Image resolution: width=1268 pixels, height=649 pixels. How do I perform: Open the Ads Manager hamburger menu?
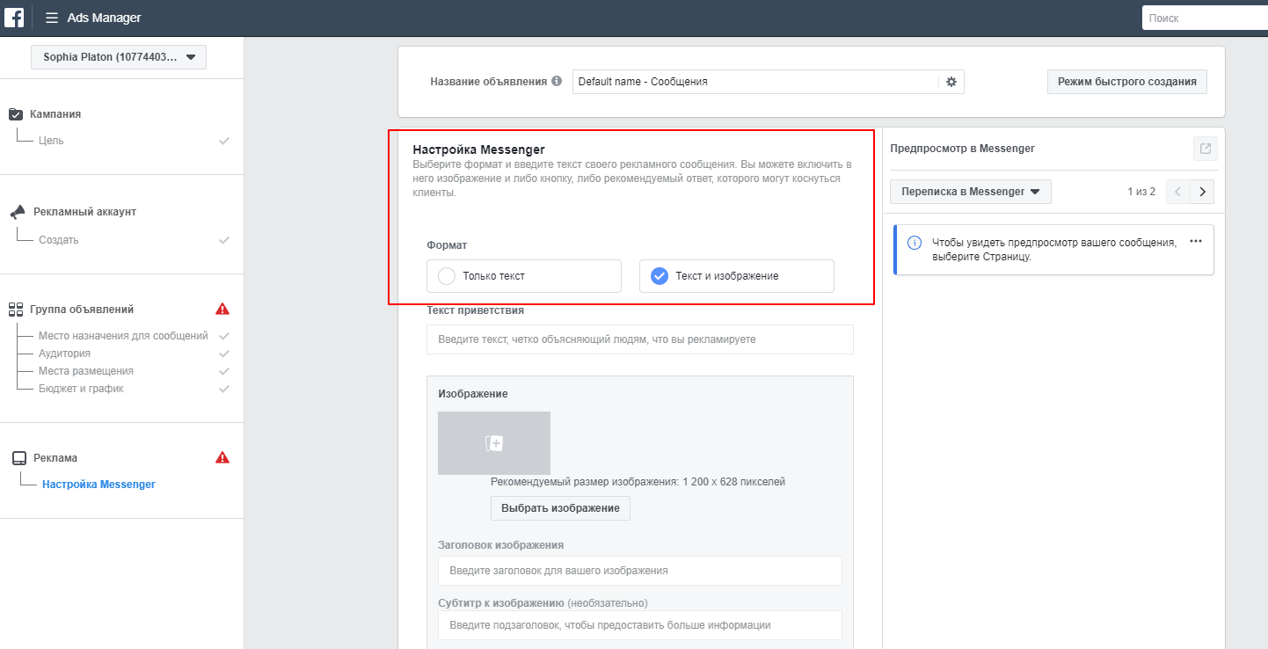(x=52, y=18)
